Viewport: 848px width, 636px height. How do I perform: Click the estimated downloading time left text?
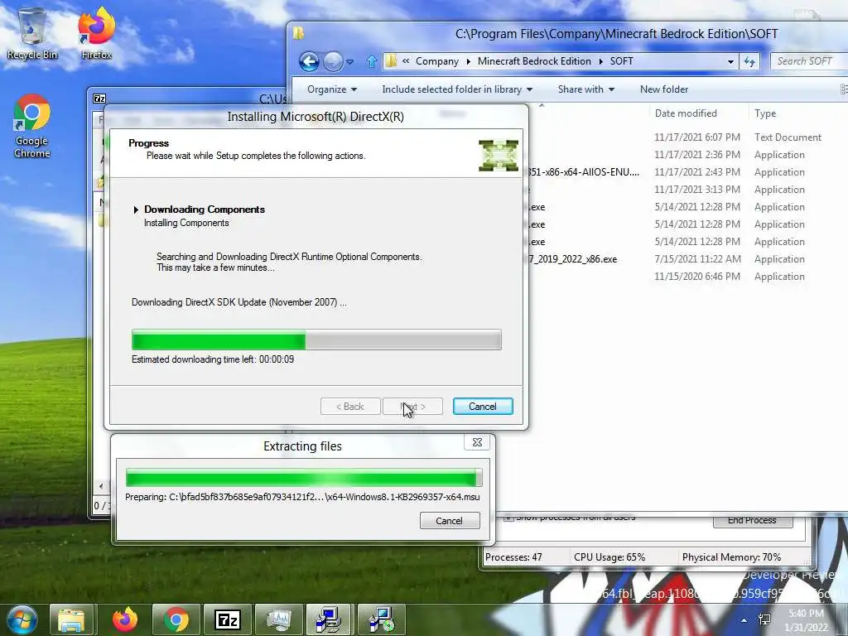click(x=213, y=359)
